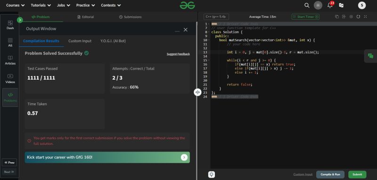
Task: Click the green Submit button
Action: (x=357, y=174)
